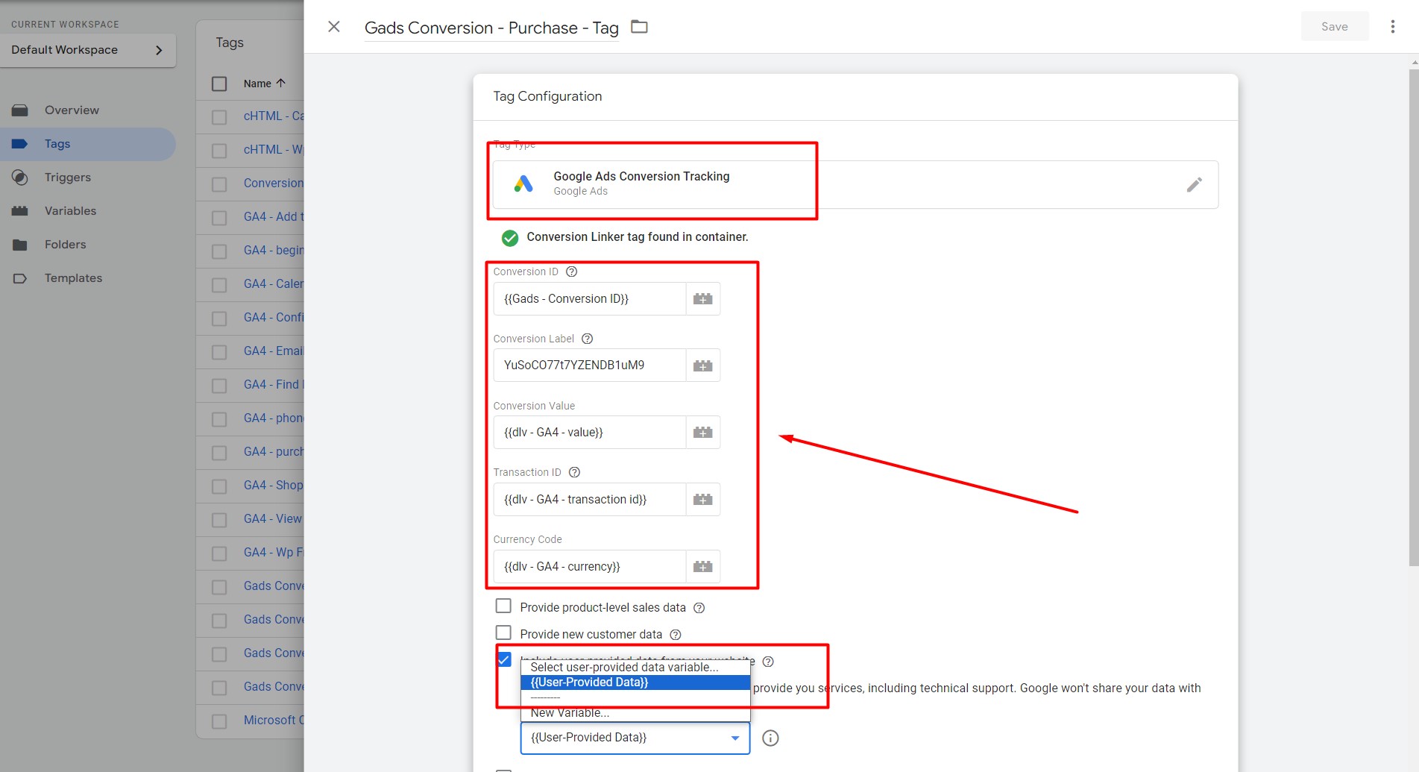This screenshot has width=1419, height=772.
Task: Open help for user-provided data option
Action: [x=768, y=662]
